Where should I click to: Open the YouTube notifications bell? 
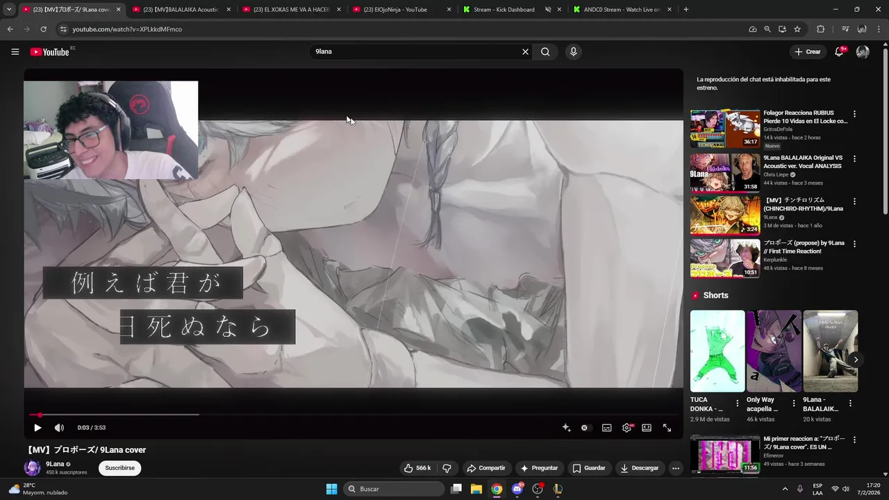point(839,51)
